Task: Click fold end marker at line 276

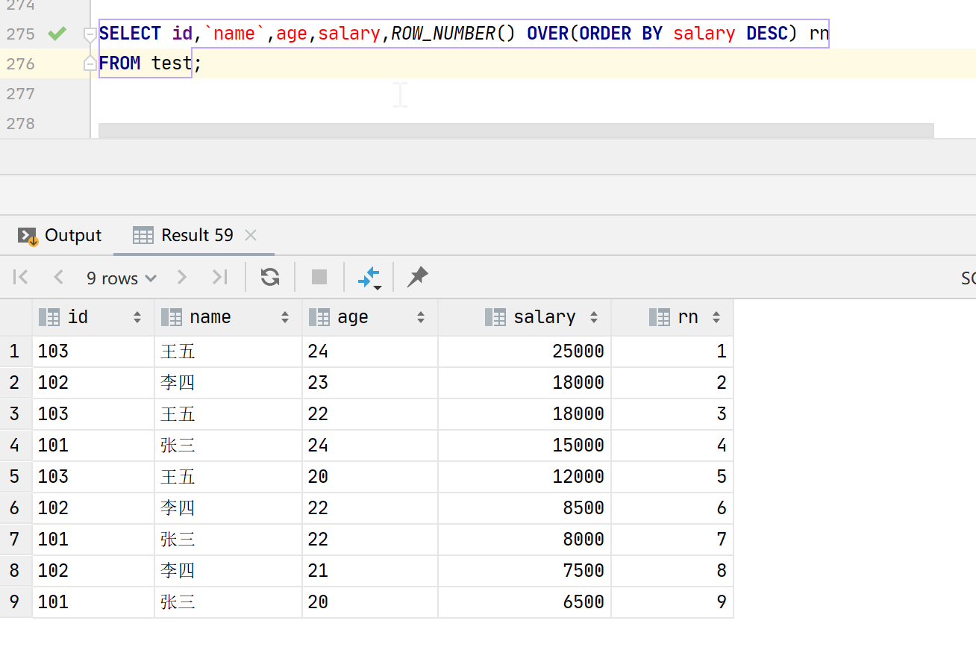Action: pos(90,65)
